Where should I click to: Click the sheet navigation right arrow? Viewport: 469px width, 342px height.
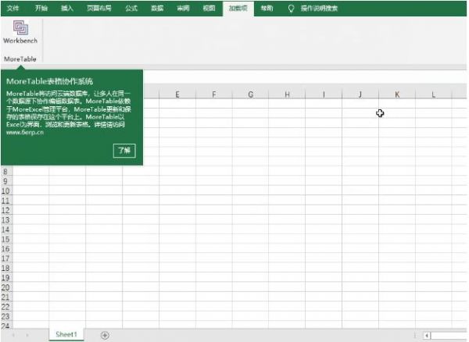pos(27,335)
